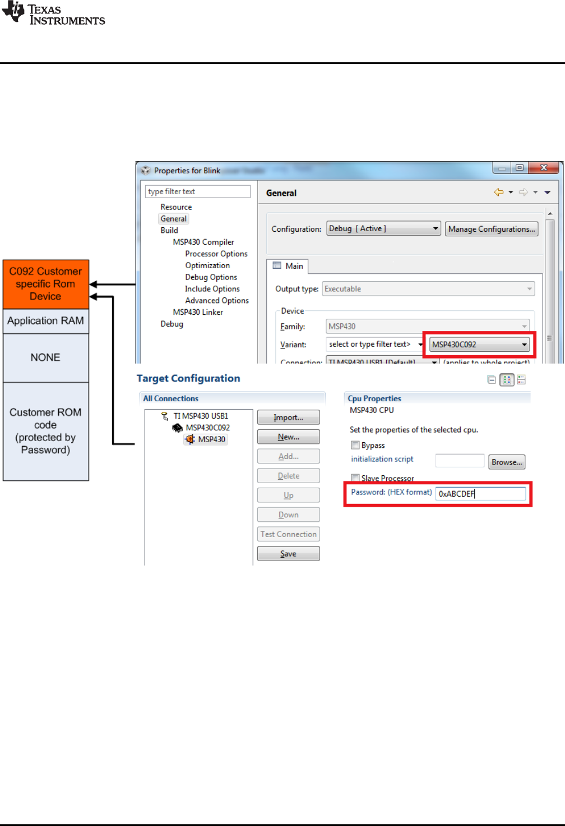This screenshot has width=565, height=826.
Task: Click Manage Configurations button
Action: point(492,229)
